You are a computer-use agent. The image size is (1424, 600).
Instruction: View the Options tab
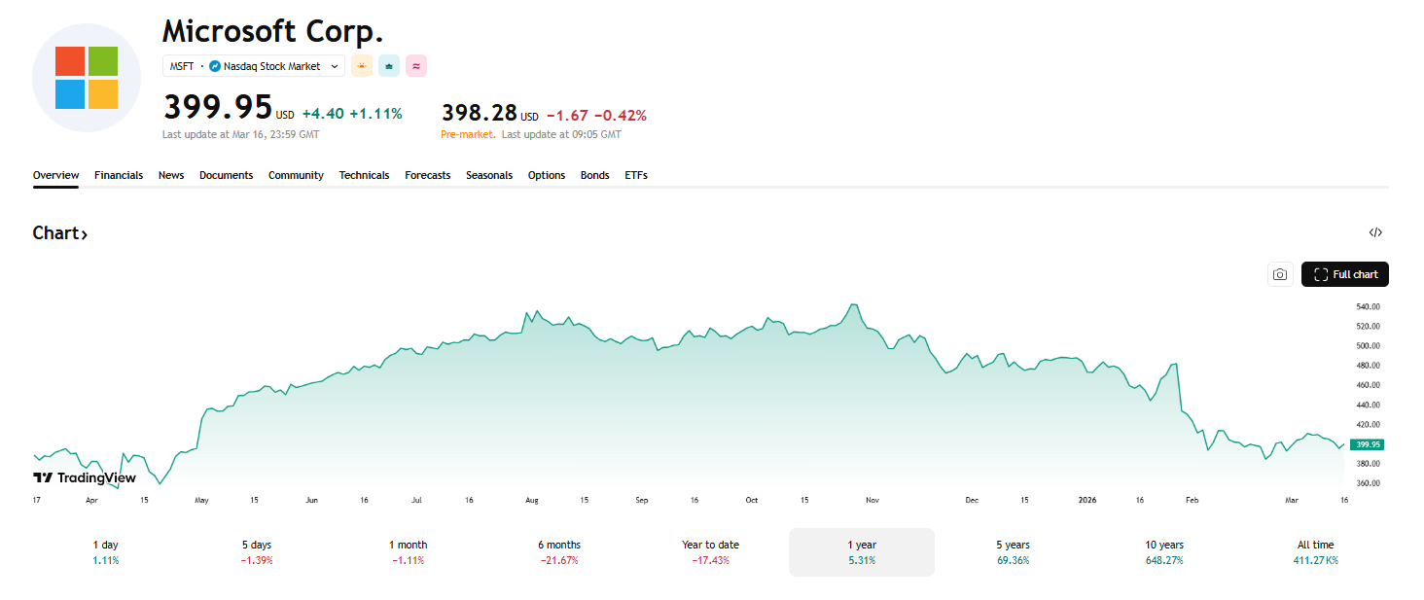tap(547, 175)
